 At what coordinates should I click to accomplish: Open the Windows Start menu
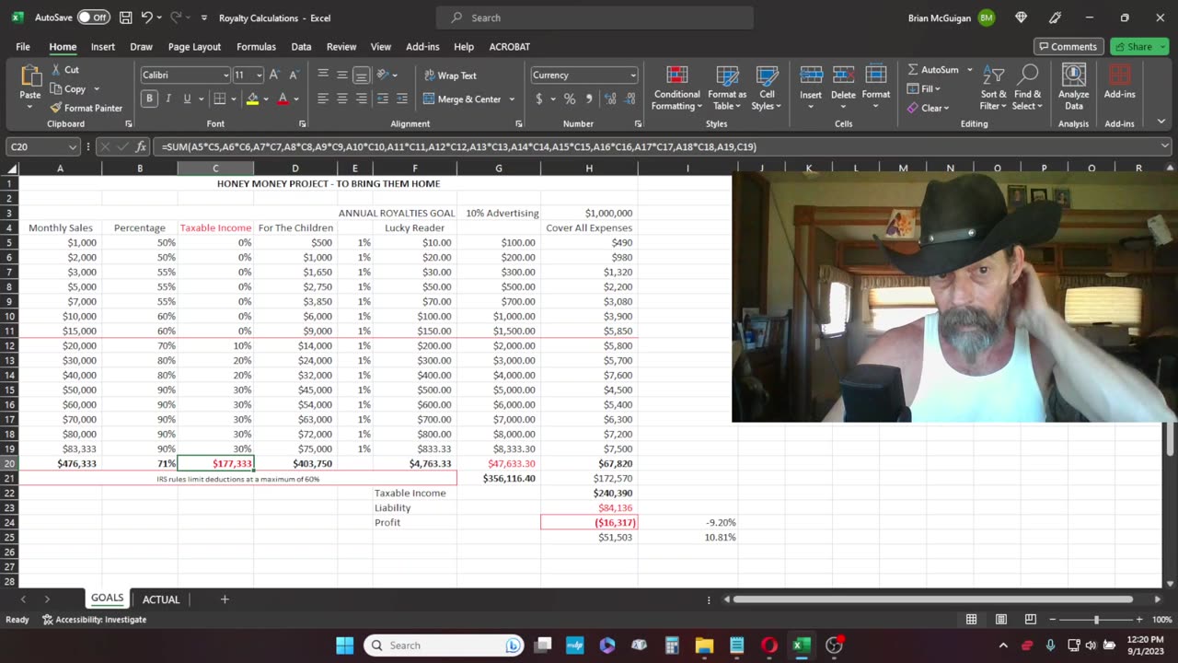tap(345, 646)
